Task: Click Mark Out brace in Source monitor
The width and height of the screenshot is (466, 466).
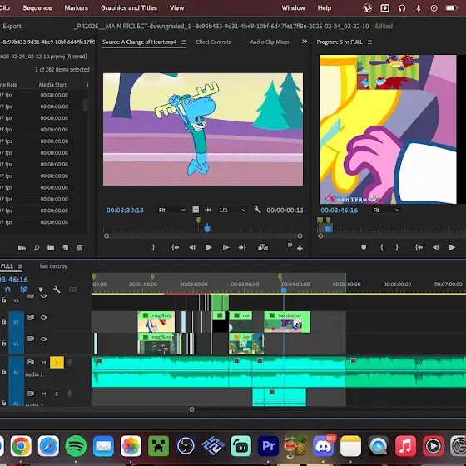Action: tap(153, 248)
